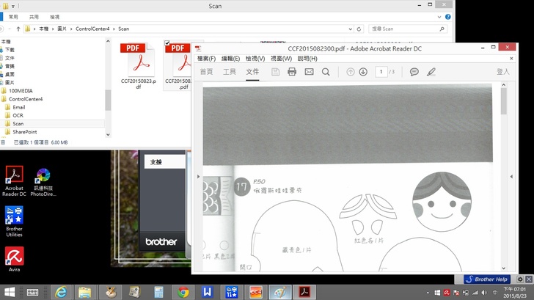
Task: Click the Print icon in Acrobat toolbar
Action: tap(292, 72)
